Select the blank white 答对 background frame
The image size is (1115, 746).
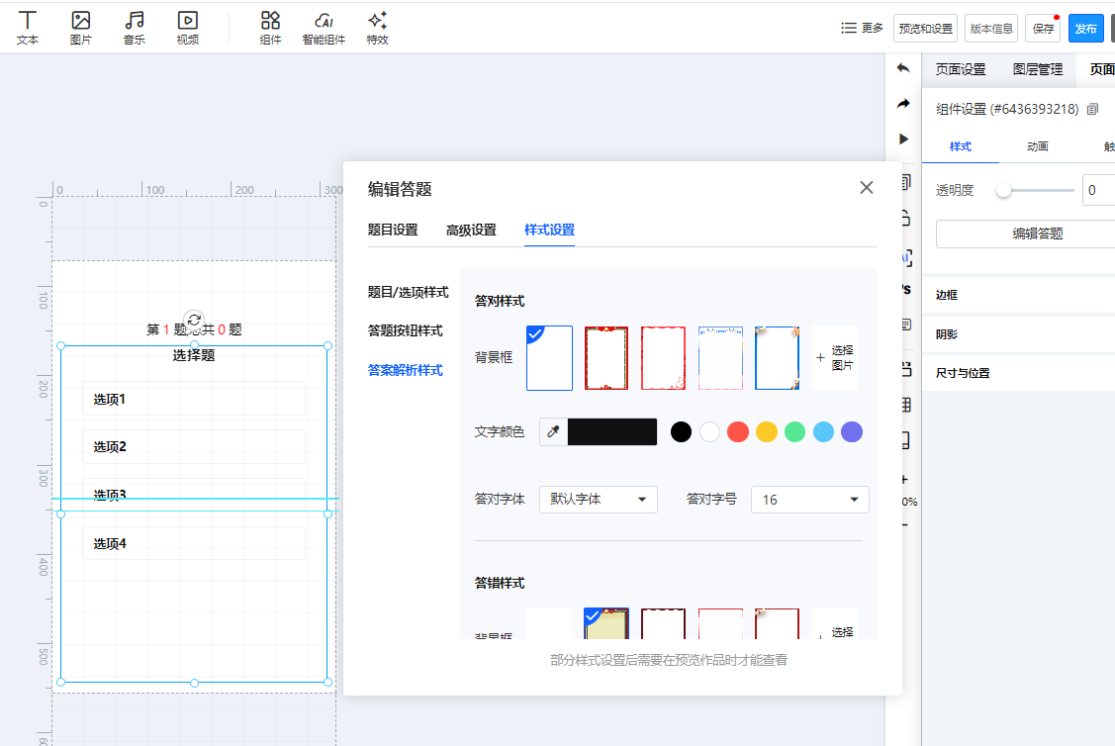pyautogui.click(x=550, y=358)
